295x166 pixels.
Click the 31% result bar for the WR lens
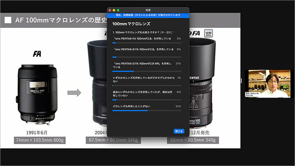pos(147,71)
